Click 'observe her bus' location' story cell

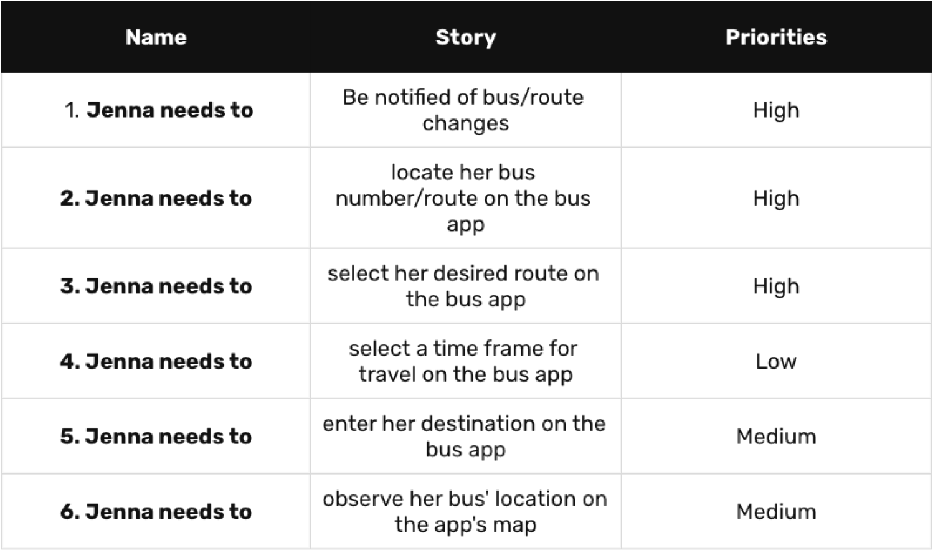464,512
